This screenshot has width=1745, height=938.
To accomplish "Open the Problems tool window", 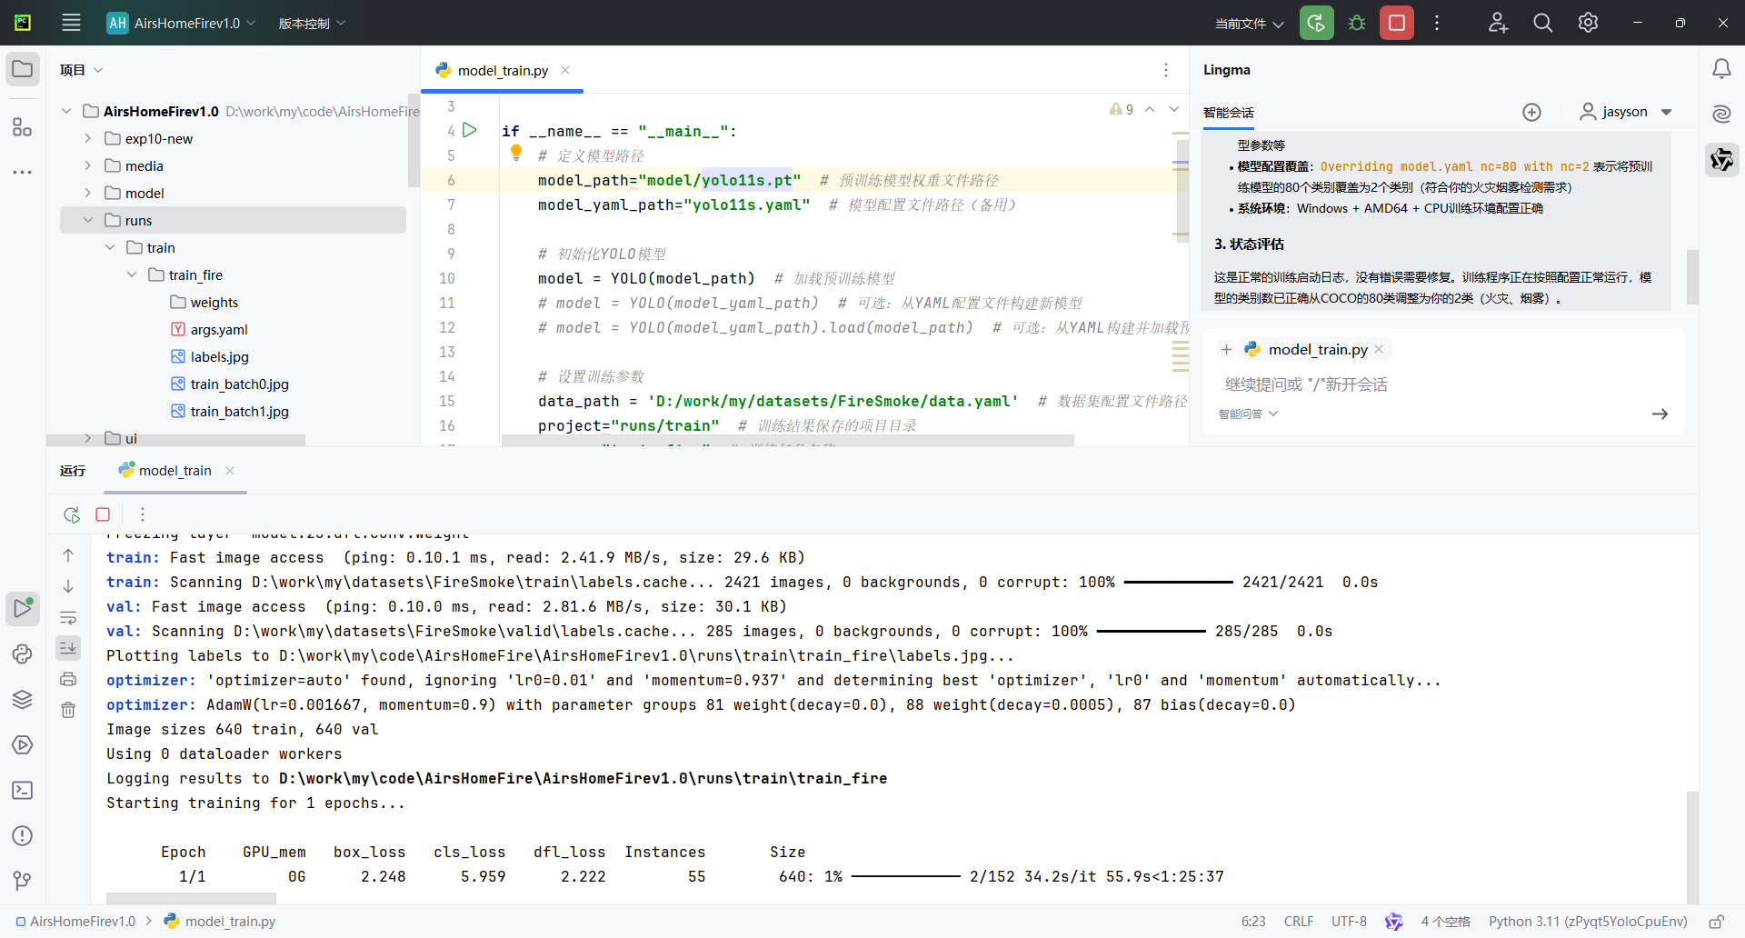I will (23, 835).
